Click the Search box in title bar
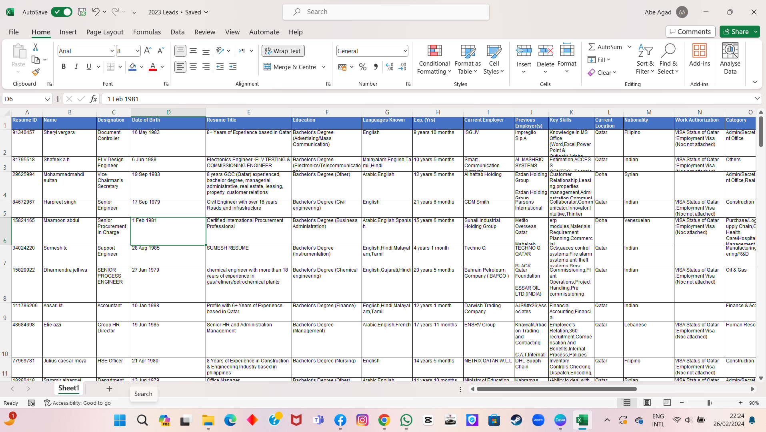Viewport: 766px width, 432px height. pyautogui.click(x=386, y=12)
